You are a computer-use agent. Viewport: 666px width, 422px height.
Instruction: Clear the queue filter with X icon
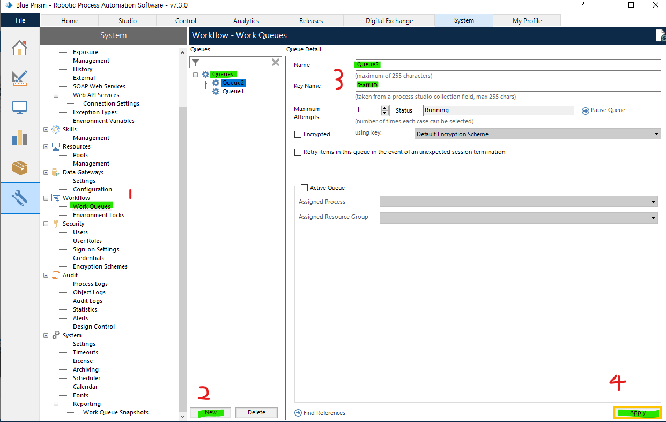[276, 62]
